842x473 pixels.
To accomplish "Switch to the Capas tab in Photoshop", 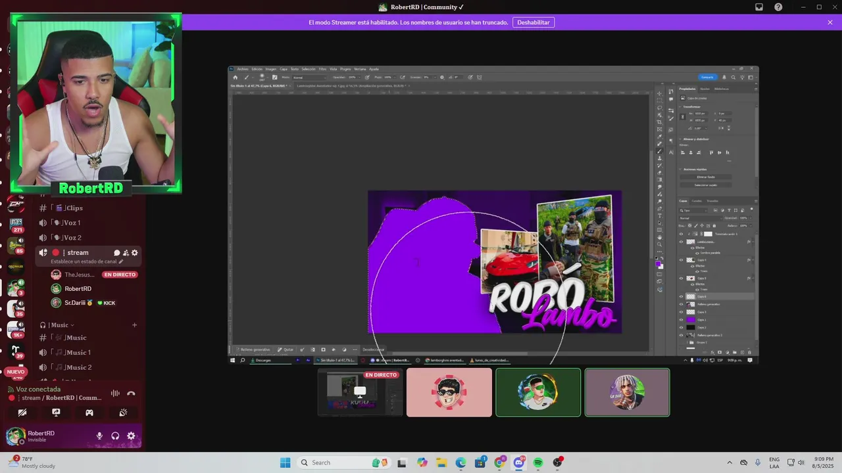I will point(683,201).
